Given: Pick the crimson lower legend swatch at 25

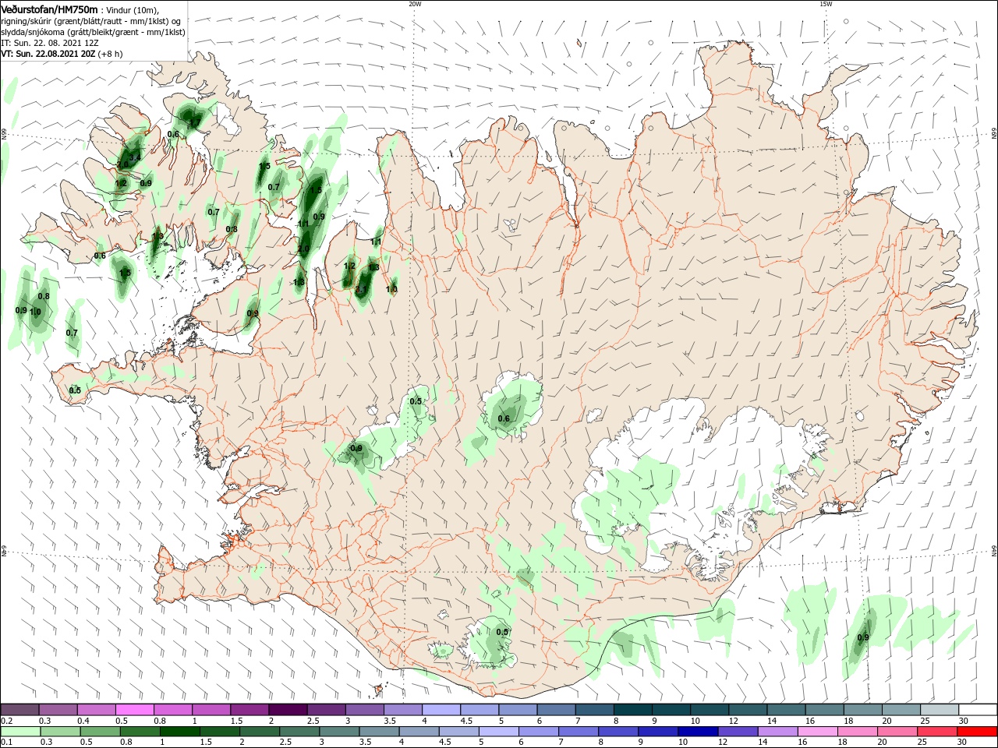Looking at the screenshot, I should pyautogui.click(x=936, y=732).
